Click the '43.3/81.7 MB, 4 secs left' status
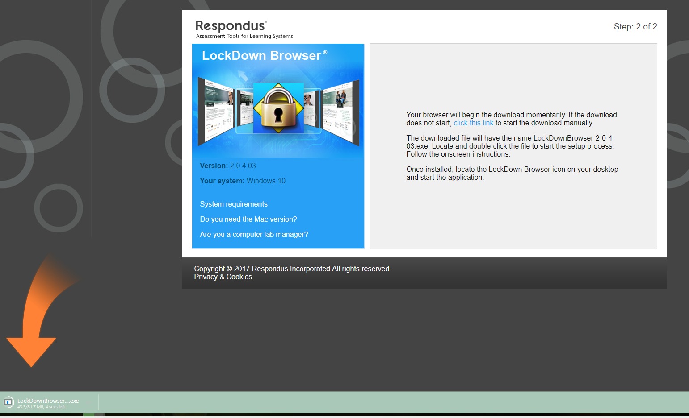The image size is (689, 418). click(x=41, y=407)
